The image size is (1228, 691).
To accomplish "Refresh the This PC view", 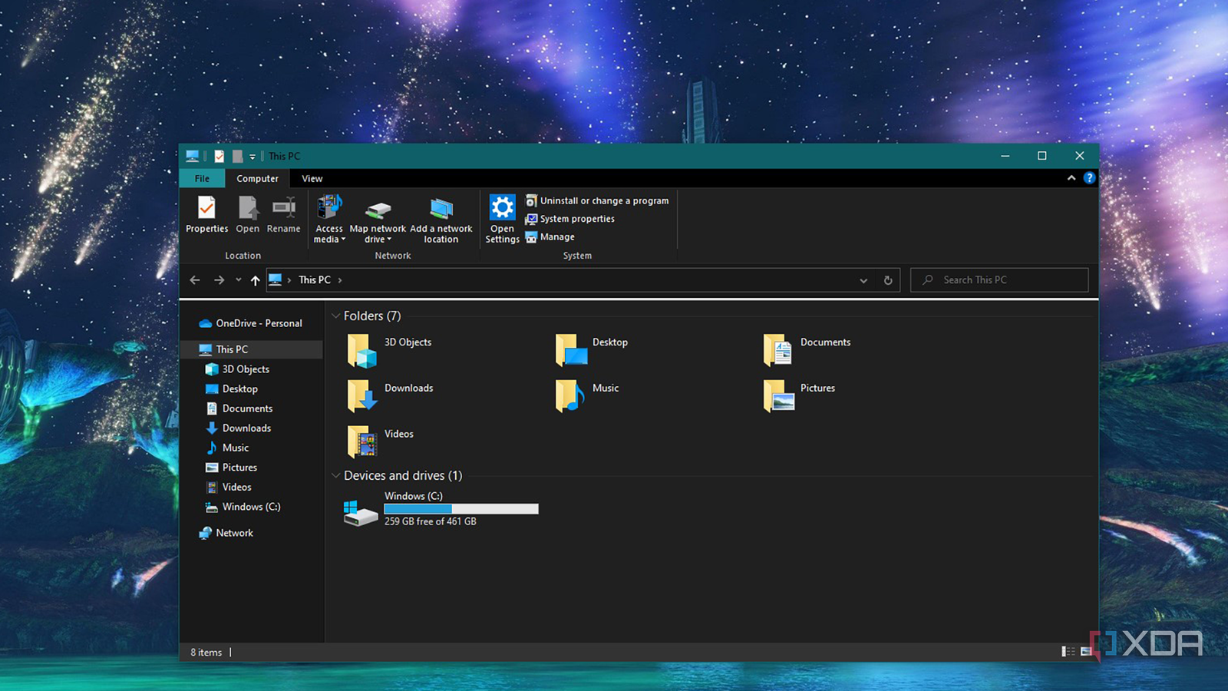I will point(887,279).
